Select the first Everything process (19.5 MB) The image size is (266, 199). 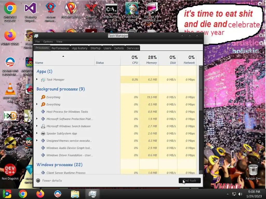coord(115,97)
